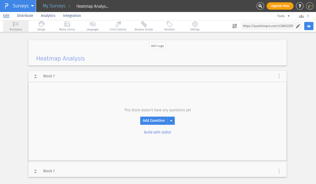The height and width of the screenshot is (184, 316).
Task: Expand the Add Question dropdown arrow
Action: [x=171, y=120]
